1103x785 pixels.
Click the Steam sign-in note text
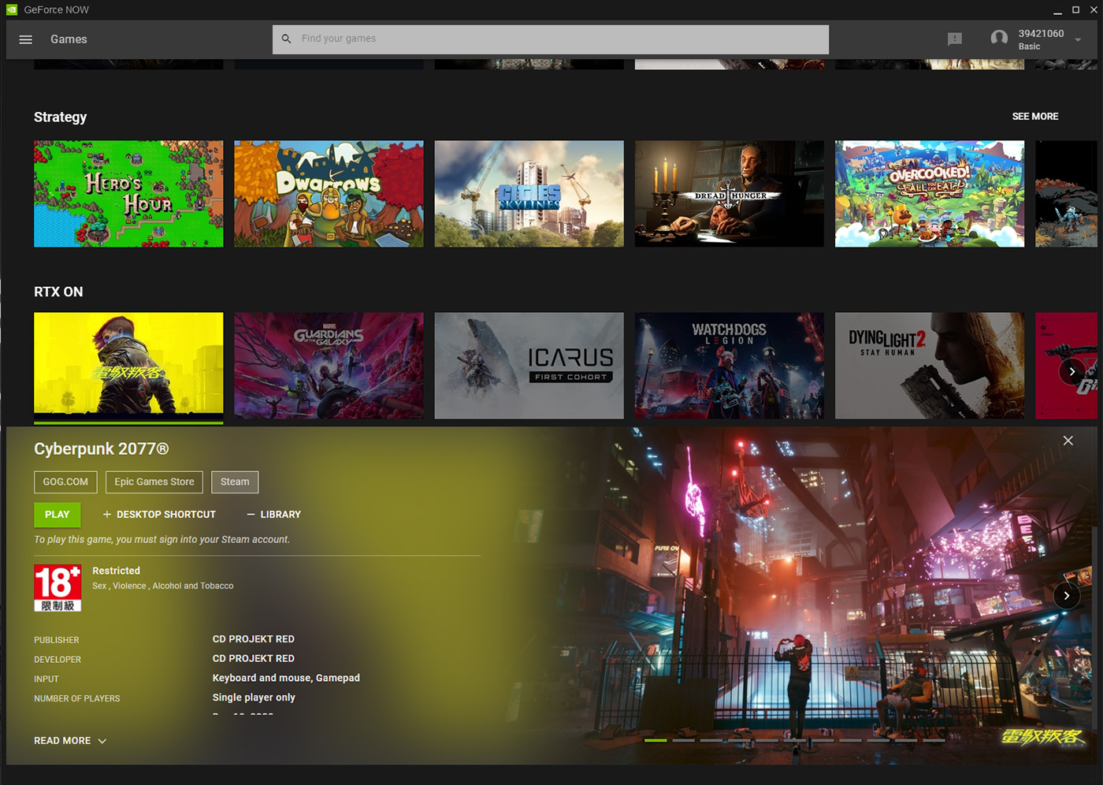point(162,540)
